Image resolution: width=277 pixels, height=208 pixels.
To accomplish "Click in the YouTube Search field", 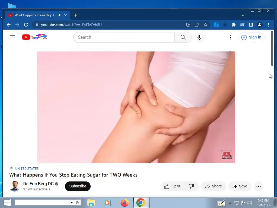I will (124, 37).
